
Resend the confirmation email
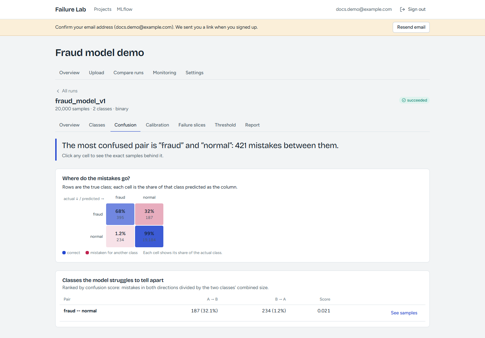tap(411, 27)
